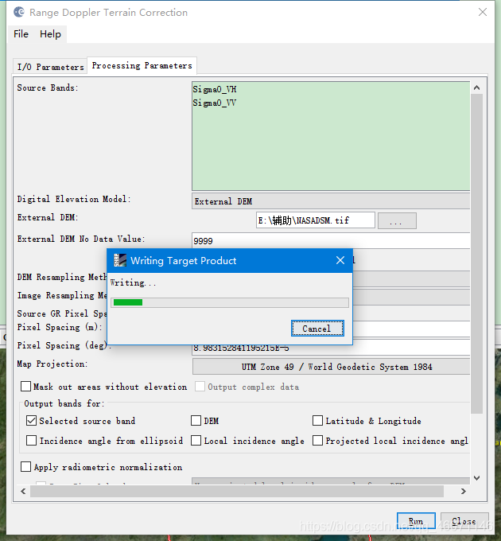The width and height of the screenshot is (501, 541).
Task: Open the Image Resampling Method dropdown
Action: point(411,297)
